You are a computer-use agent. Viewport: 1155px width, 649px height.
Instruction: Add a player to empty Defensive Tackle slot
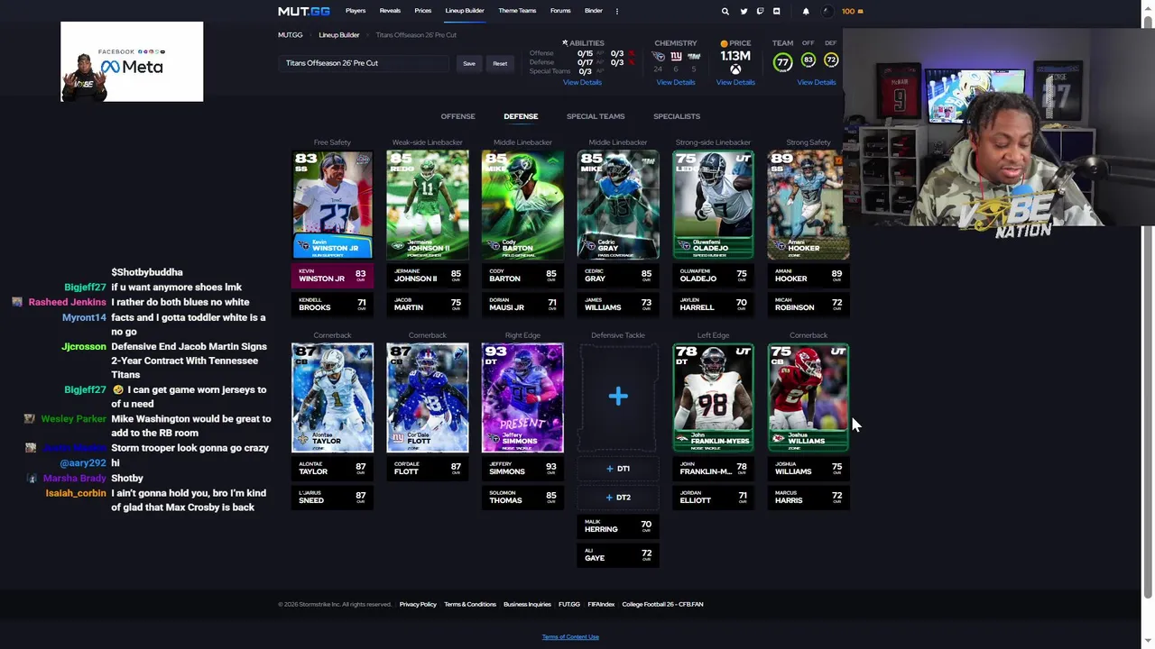click(618, 397)
